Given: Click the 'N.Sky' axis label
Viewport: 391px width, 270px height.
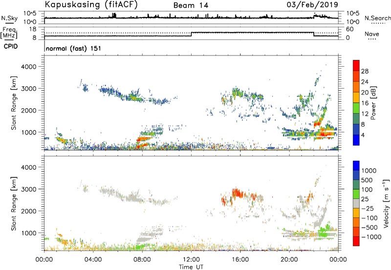Looking at the screenshot, I should pos(9,18).
